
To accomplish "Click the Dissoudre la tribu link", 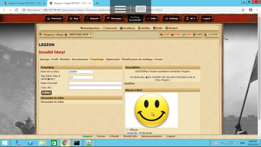I will pyautogui.click(x=52, y=102).
